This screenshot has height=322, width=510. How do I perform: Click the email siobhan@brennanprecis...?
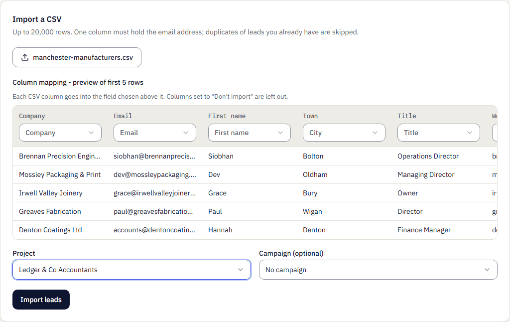point(154,156)
